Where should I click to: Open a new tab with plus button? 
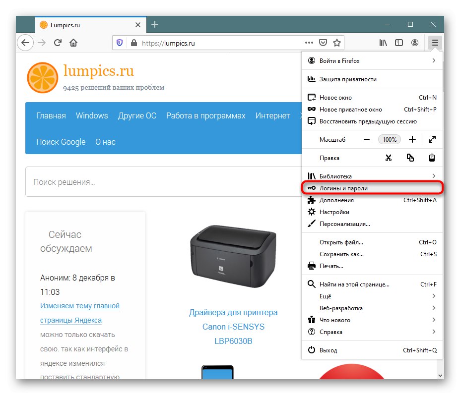155,24
